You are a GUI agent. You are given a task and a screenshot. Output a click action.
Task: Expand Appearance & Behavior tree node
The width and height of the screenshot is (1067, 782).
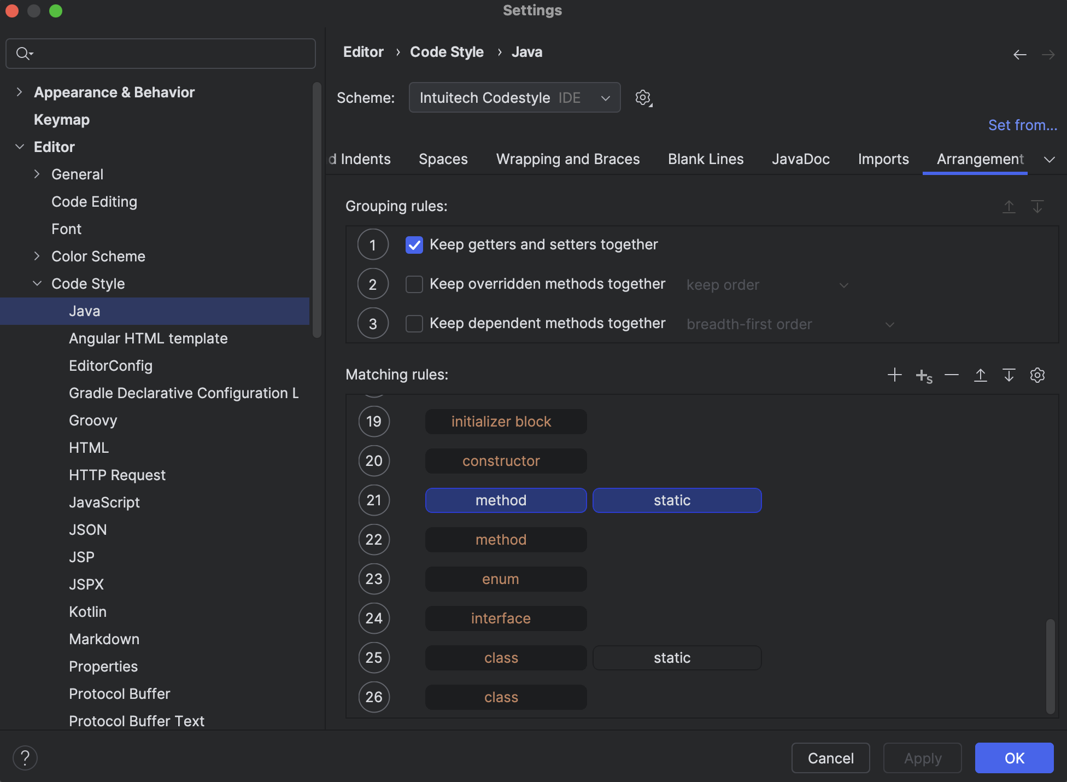point(20,92)
